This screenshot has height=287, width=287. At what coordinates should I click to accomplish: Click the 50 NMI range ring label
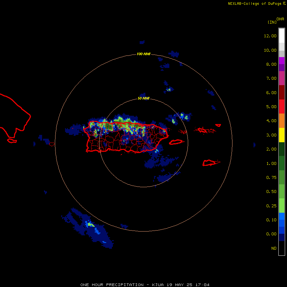(143, 99)
